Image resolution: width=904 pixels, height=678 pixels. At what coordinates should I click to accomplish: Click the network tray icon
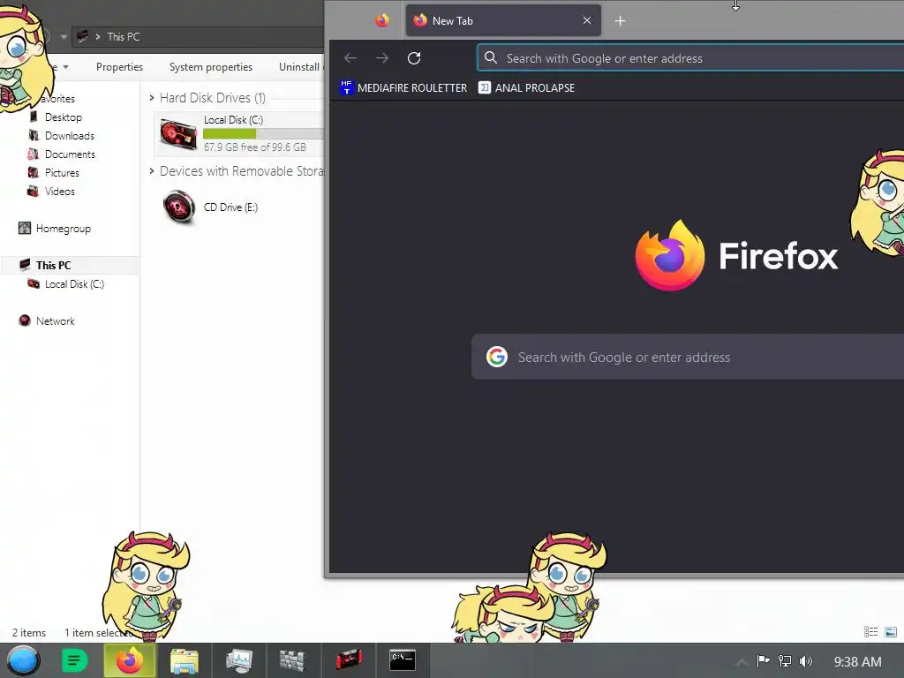coord(785,661)
